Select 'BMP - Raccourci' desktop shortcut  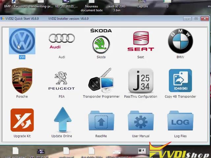pyautogui.click(x=15, y=5)
